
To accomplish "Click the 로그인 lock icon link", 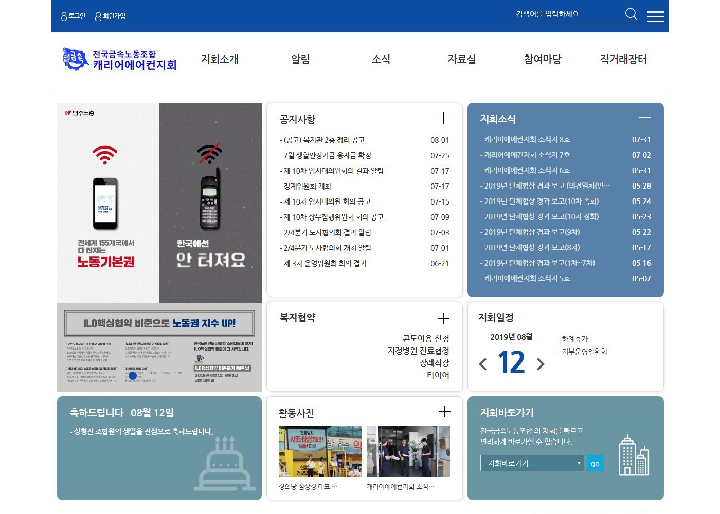I will coord(73,16).
